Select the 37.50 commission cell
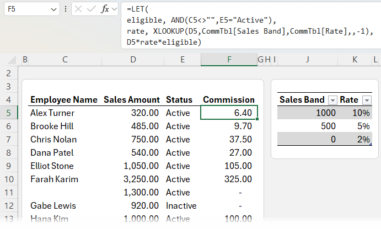381x233 pixels. tap(229, 139)
